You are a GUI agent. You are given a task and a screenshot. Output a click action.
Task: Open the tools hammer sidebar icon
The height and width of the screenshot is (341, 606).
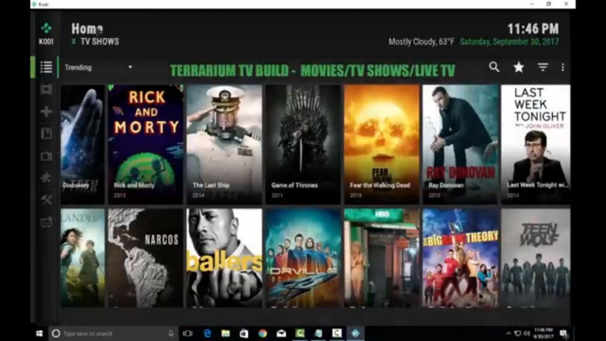point(46,200)
